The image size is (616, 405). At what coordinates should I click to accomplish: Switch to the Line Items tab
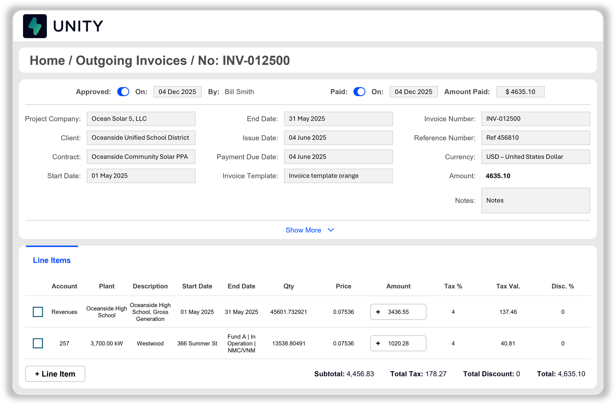(51, 260)
